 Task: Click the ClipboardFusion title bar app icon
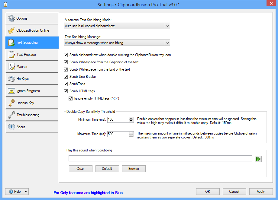5,5
